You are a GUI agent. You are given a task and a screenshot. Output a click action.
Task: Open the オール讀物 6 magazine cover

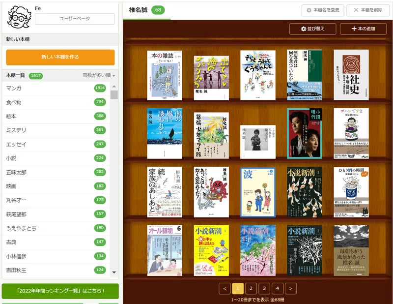(x=165, y=250)
